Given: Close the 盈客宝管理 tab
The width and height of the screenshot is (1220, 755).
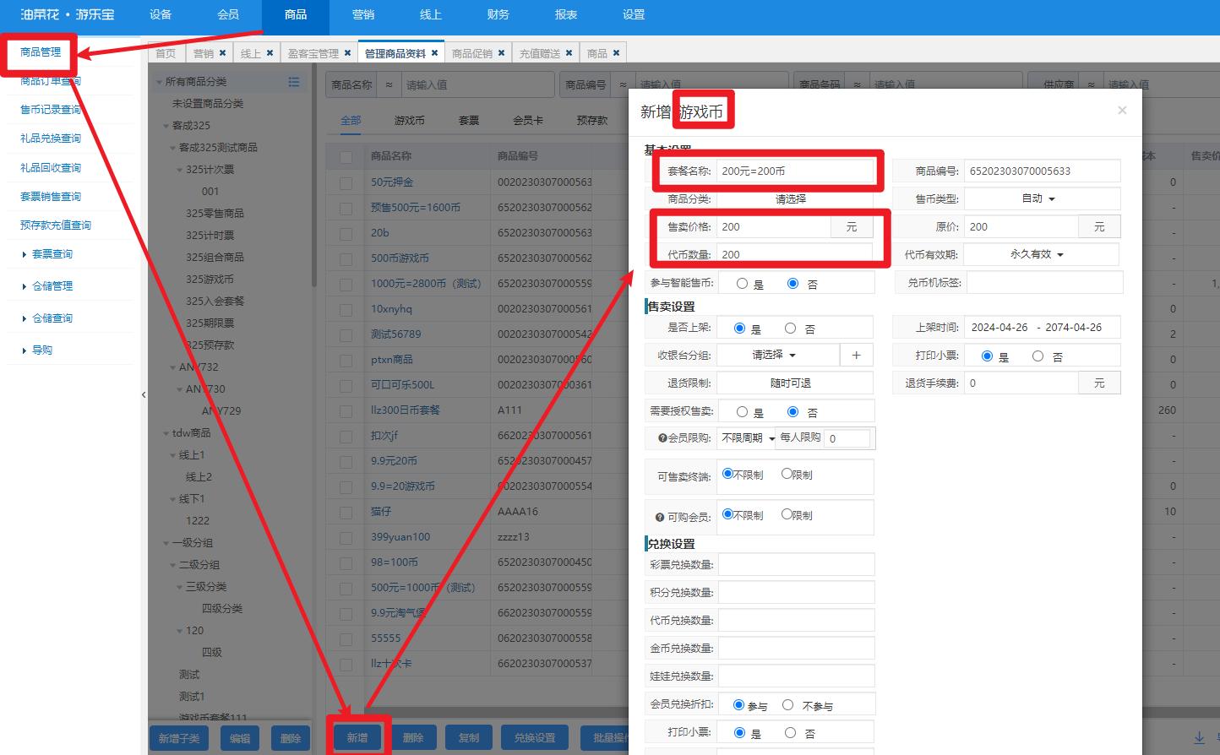Looking at the screenshot, I should click(x=347, y=52).
